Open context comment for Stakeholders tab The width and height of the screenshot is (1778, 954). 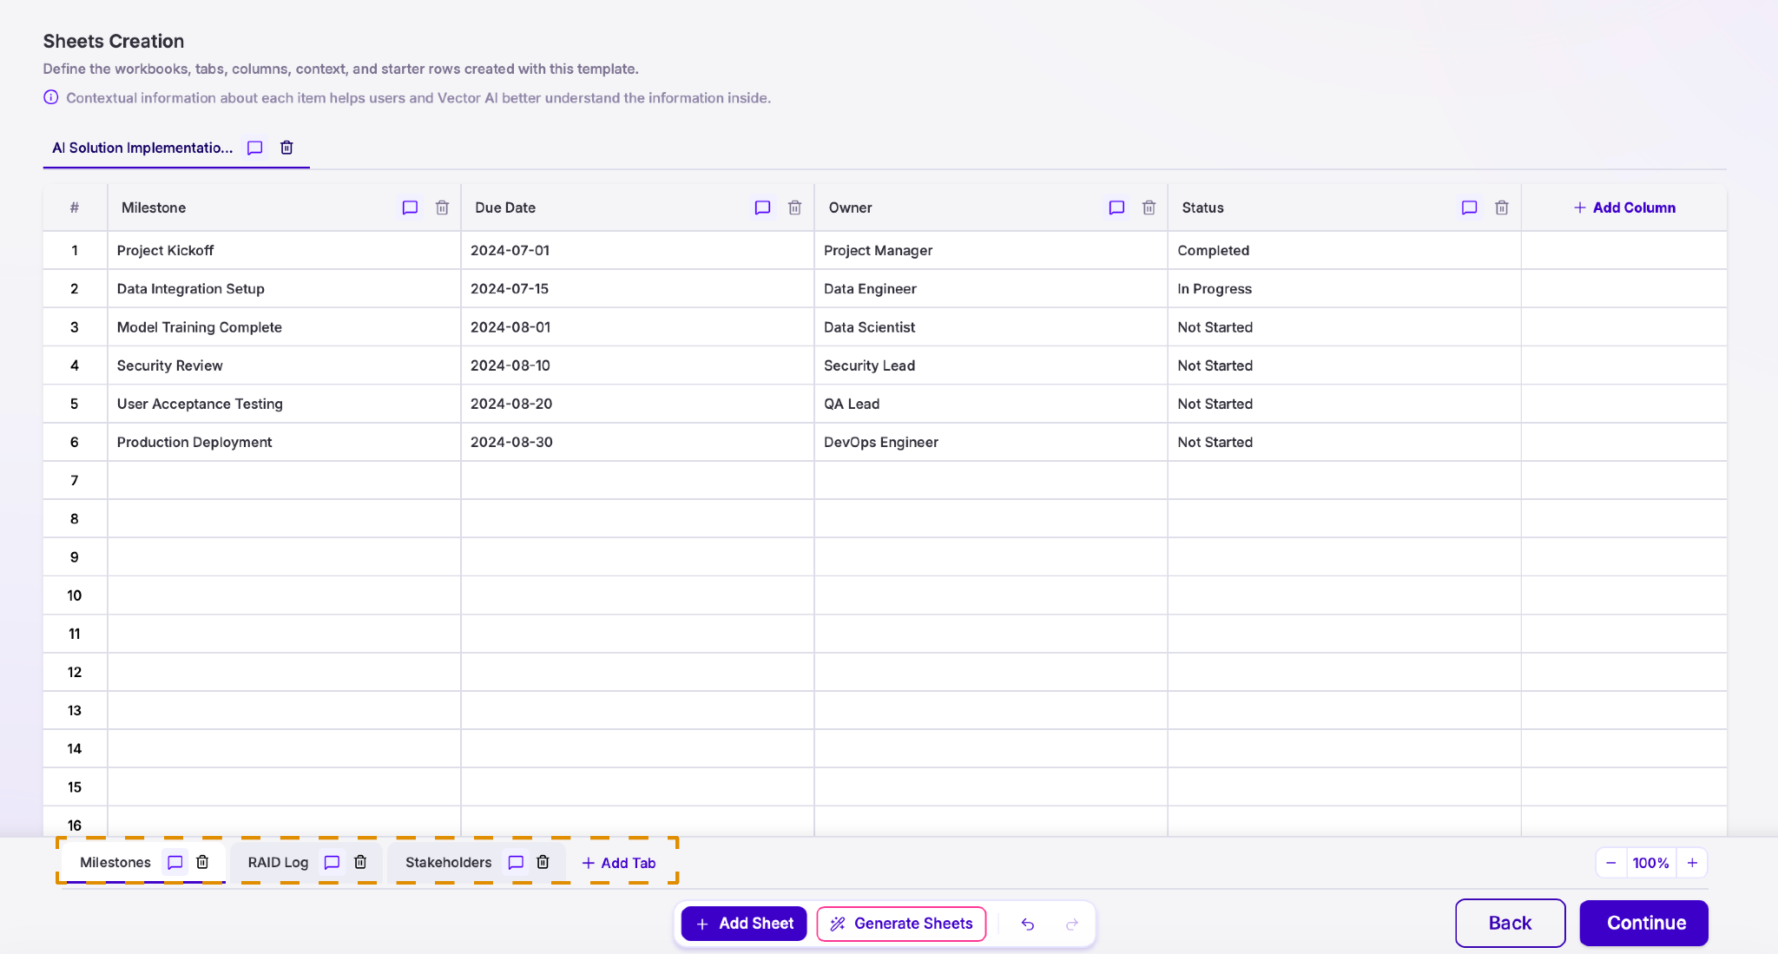click(x=516, y=862)
